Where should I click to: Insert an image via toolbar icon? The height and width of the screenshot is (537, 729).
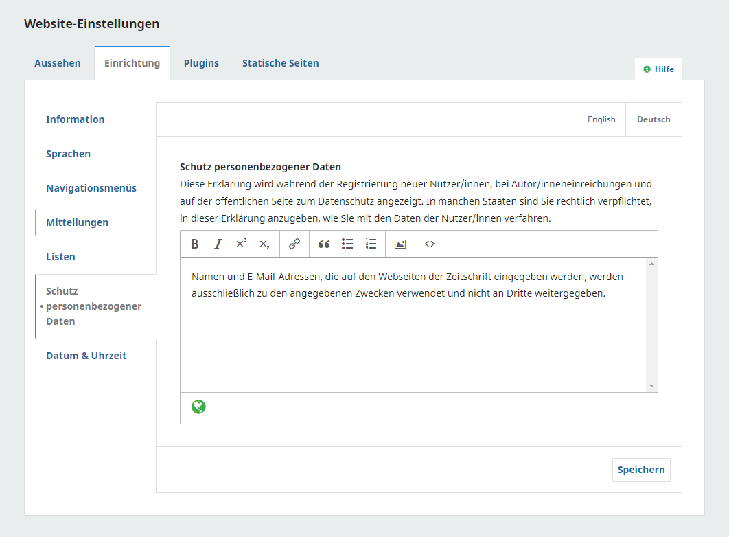point(400,244)
